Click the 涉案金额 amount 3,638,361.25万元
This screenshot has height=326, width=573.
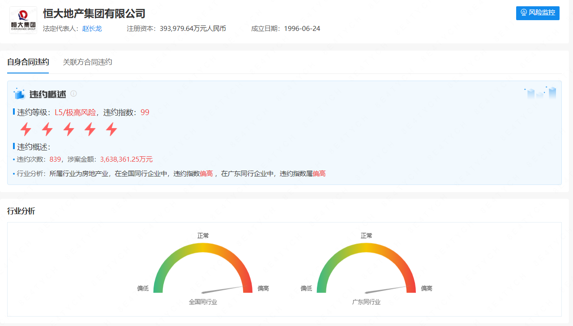coord(126,159)
